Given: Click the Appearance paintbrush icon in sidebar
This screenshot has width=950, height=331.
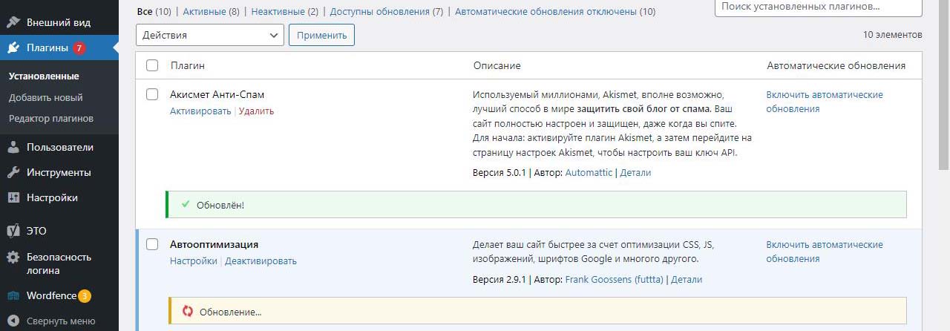Looking at the screenshot, I should (x=13, y=22).
